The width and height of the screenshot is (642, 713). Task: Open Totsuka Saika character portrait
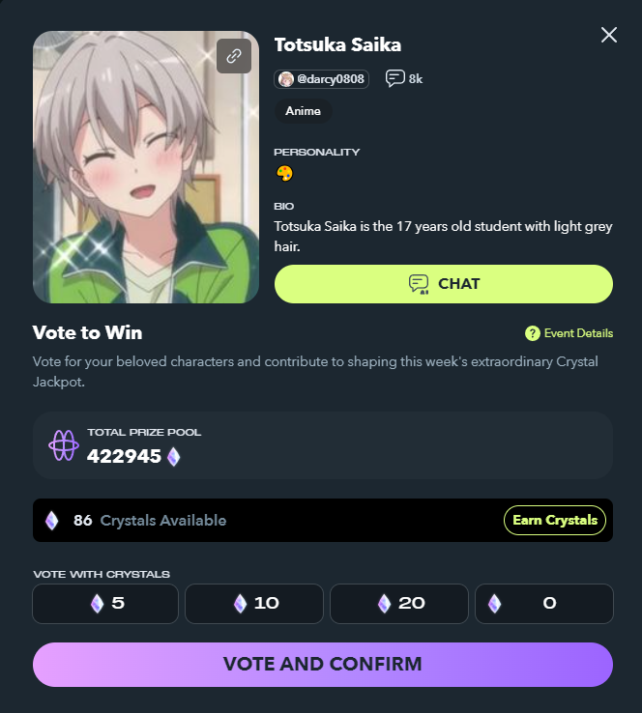146,167
